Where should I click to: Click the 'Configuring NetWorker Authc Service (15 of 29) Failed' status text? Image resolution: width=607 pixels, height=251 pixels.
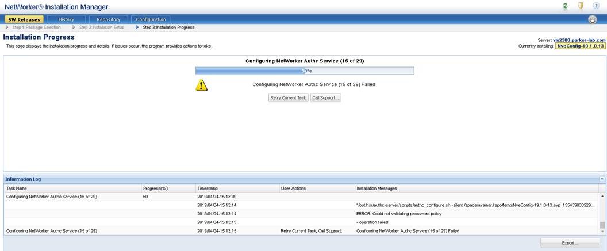coord(314,84)
